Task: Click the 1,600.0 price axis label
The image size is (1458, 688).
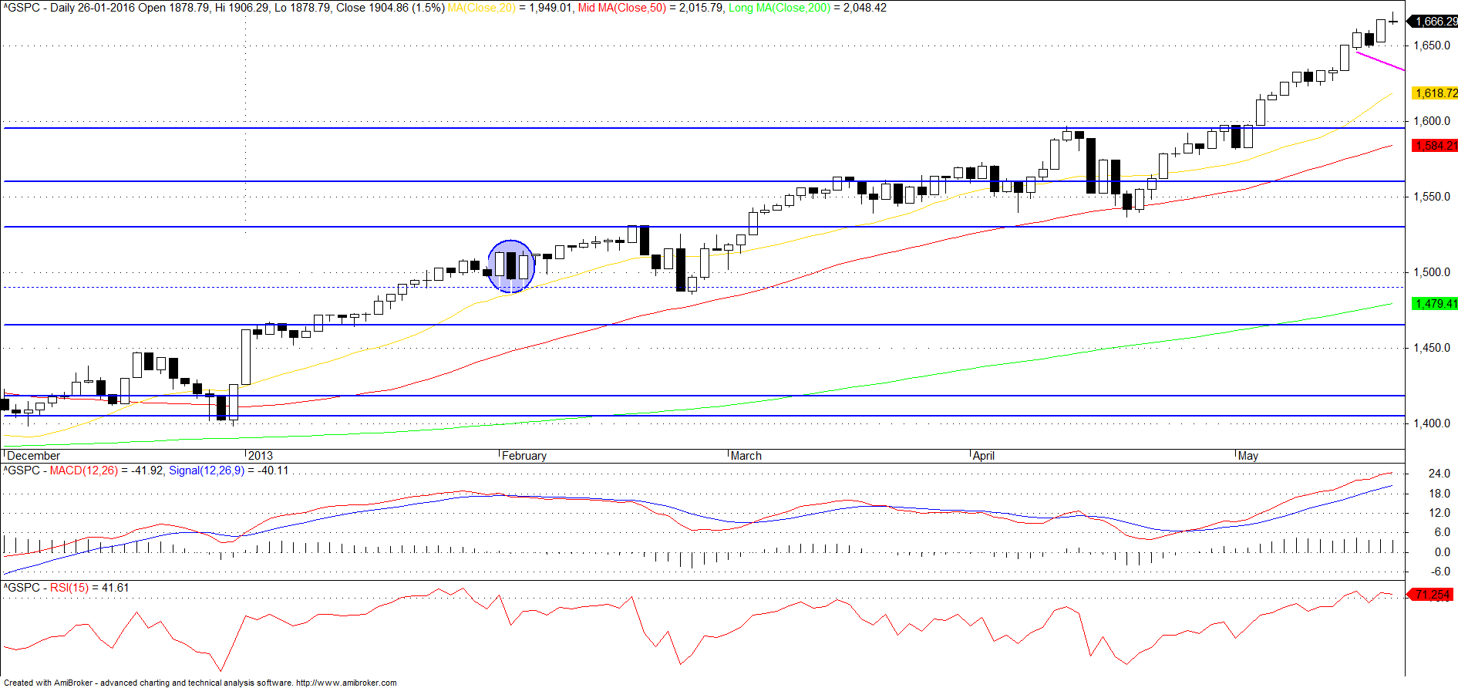Action: click(x=1432, y=121)
